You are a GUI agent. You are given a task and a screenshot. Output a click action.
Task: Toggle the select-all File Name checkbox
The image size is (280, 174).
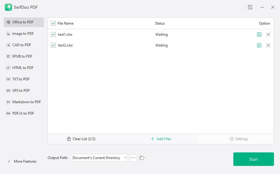tap(53, 23)
